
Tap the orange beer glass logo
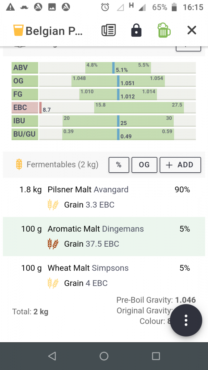coord(17,30)
